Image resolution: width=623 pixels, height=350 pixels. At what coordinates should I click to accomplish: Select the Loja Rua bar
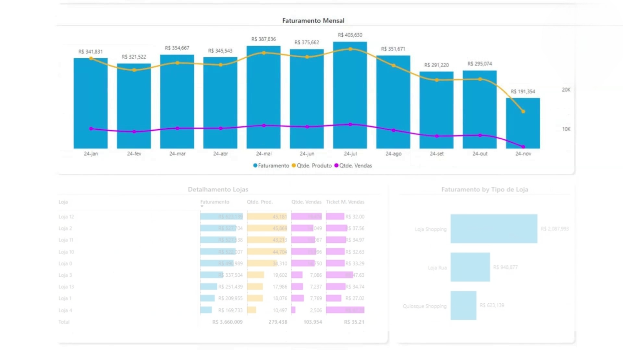pos(470,267)
